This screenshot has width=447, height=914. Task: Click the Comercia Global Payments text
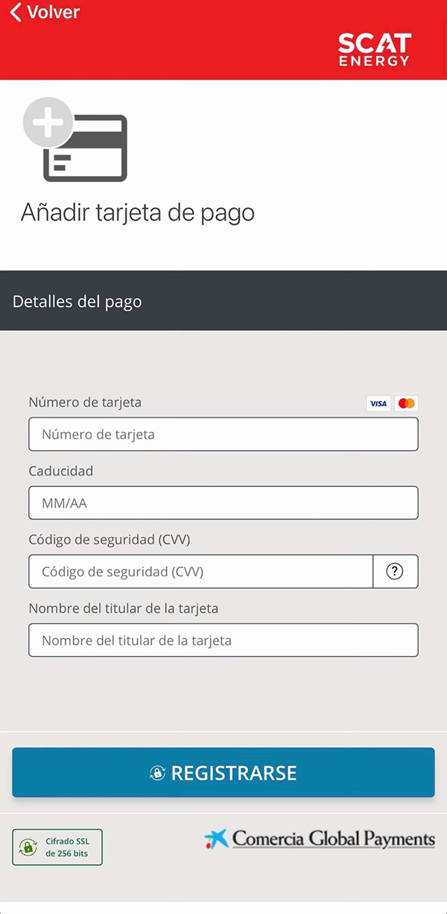334,839
